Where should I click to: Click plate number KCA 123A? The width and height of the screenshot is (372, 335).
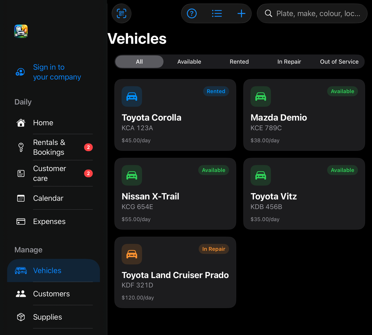[x=137, y=128]
